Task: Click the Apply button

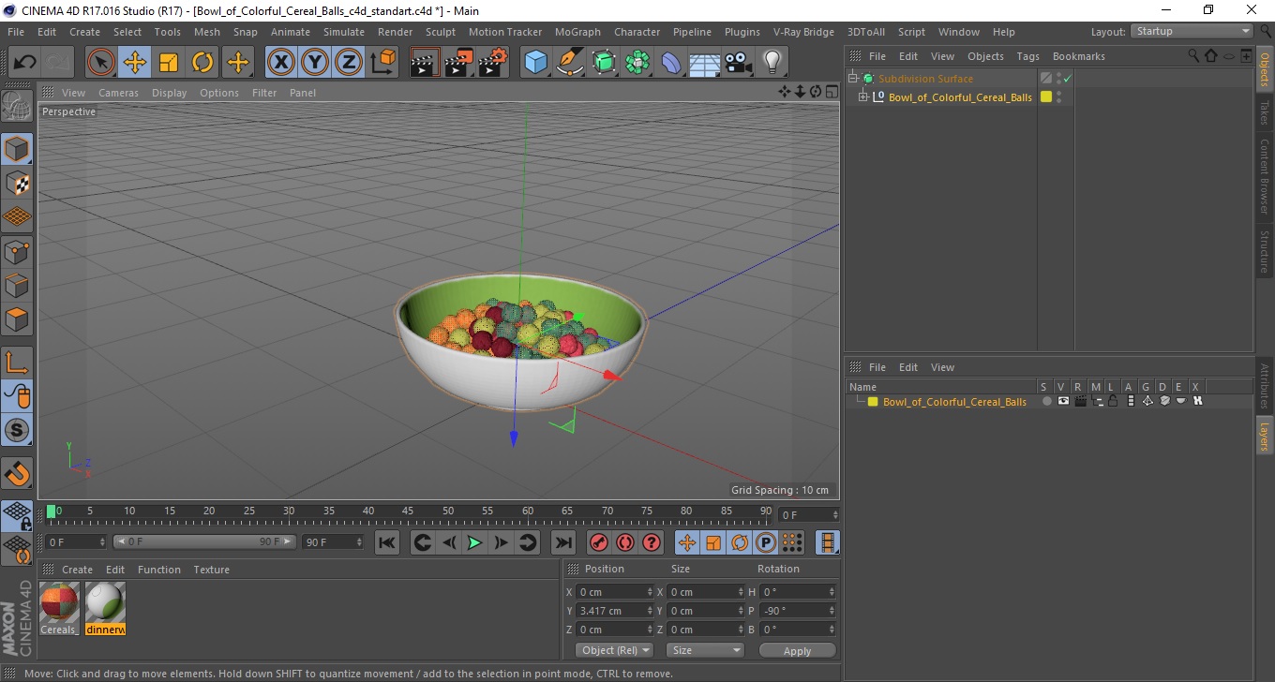Action: coord(797,650)
